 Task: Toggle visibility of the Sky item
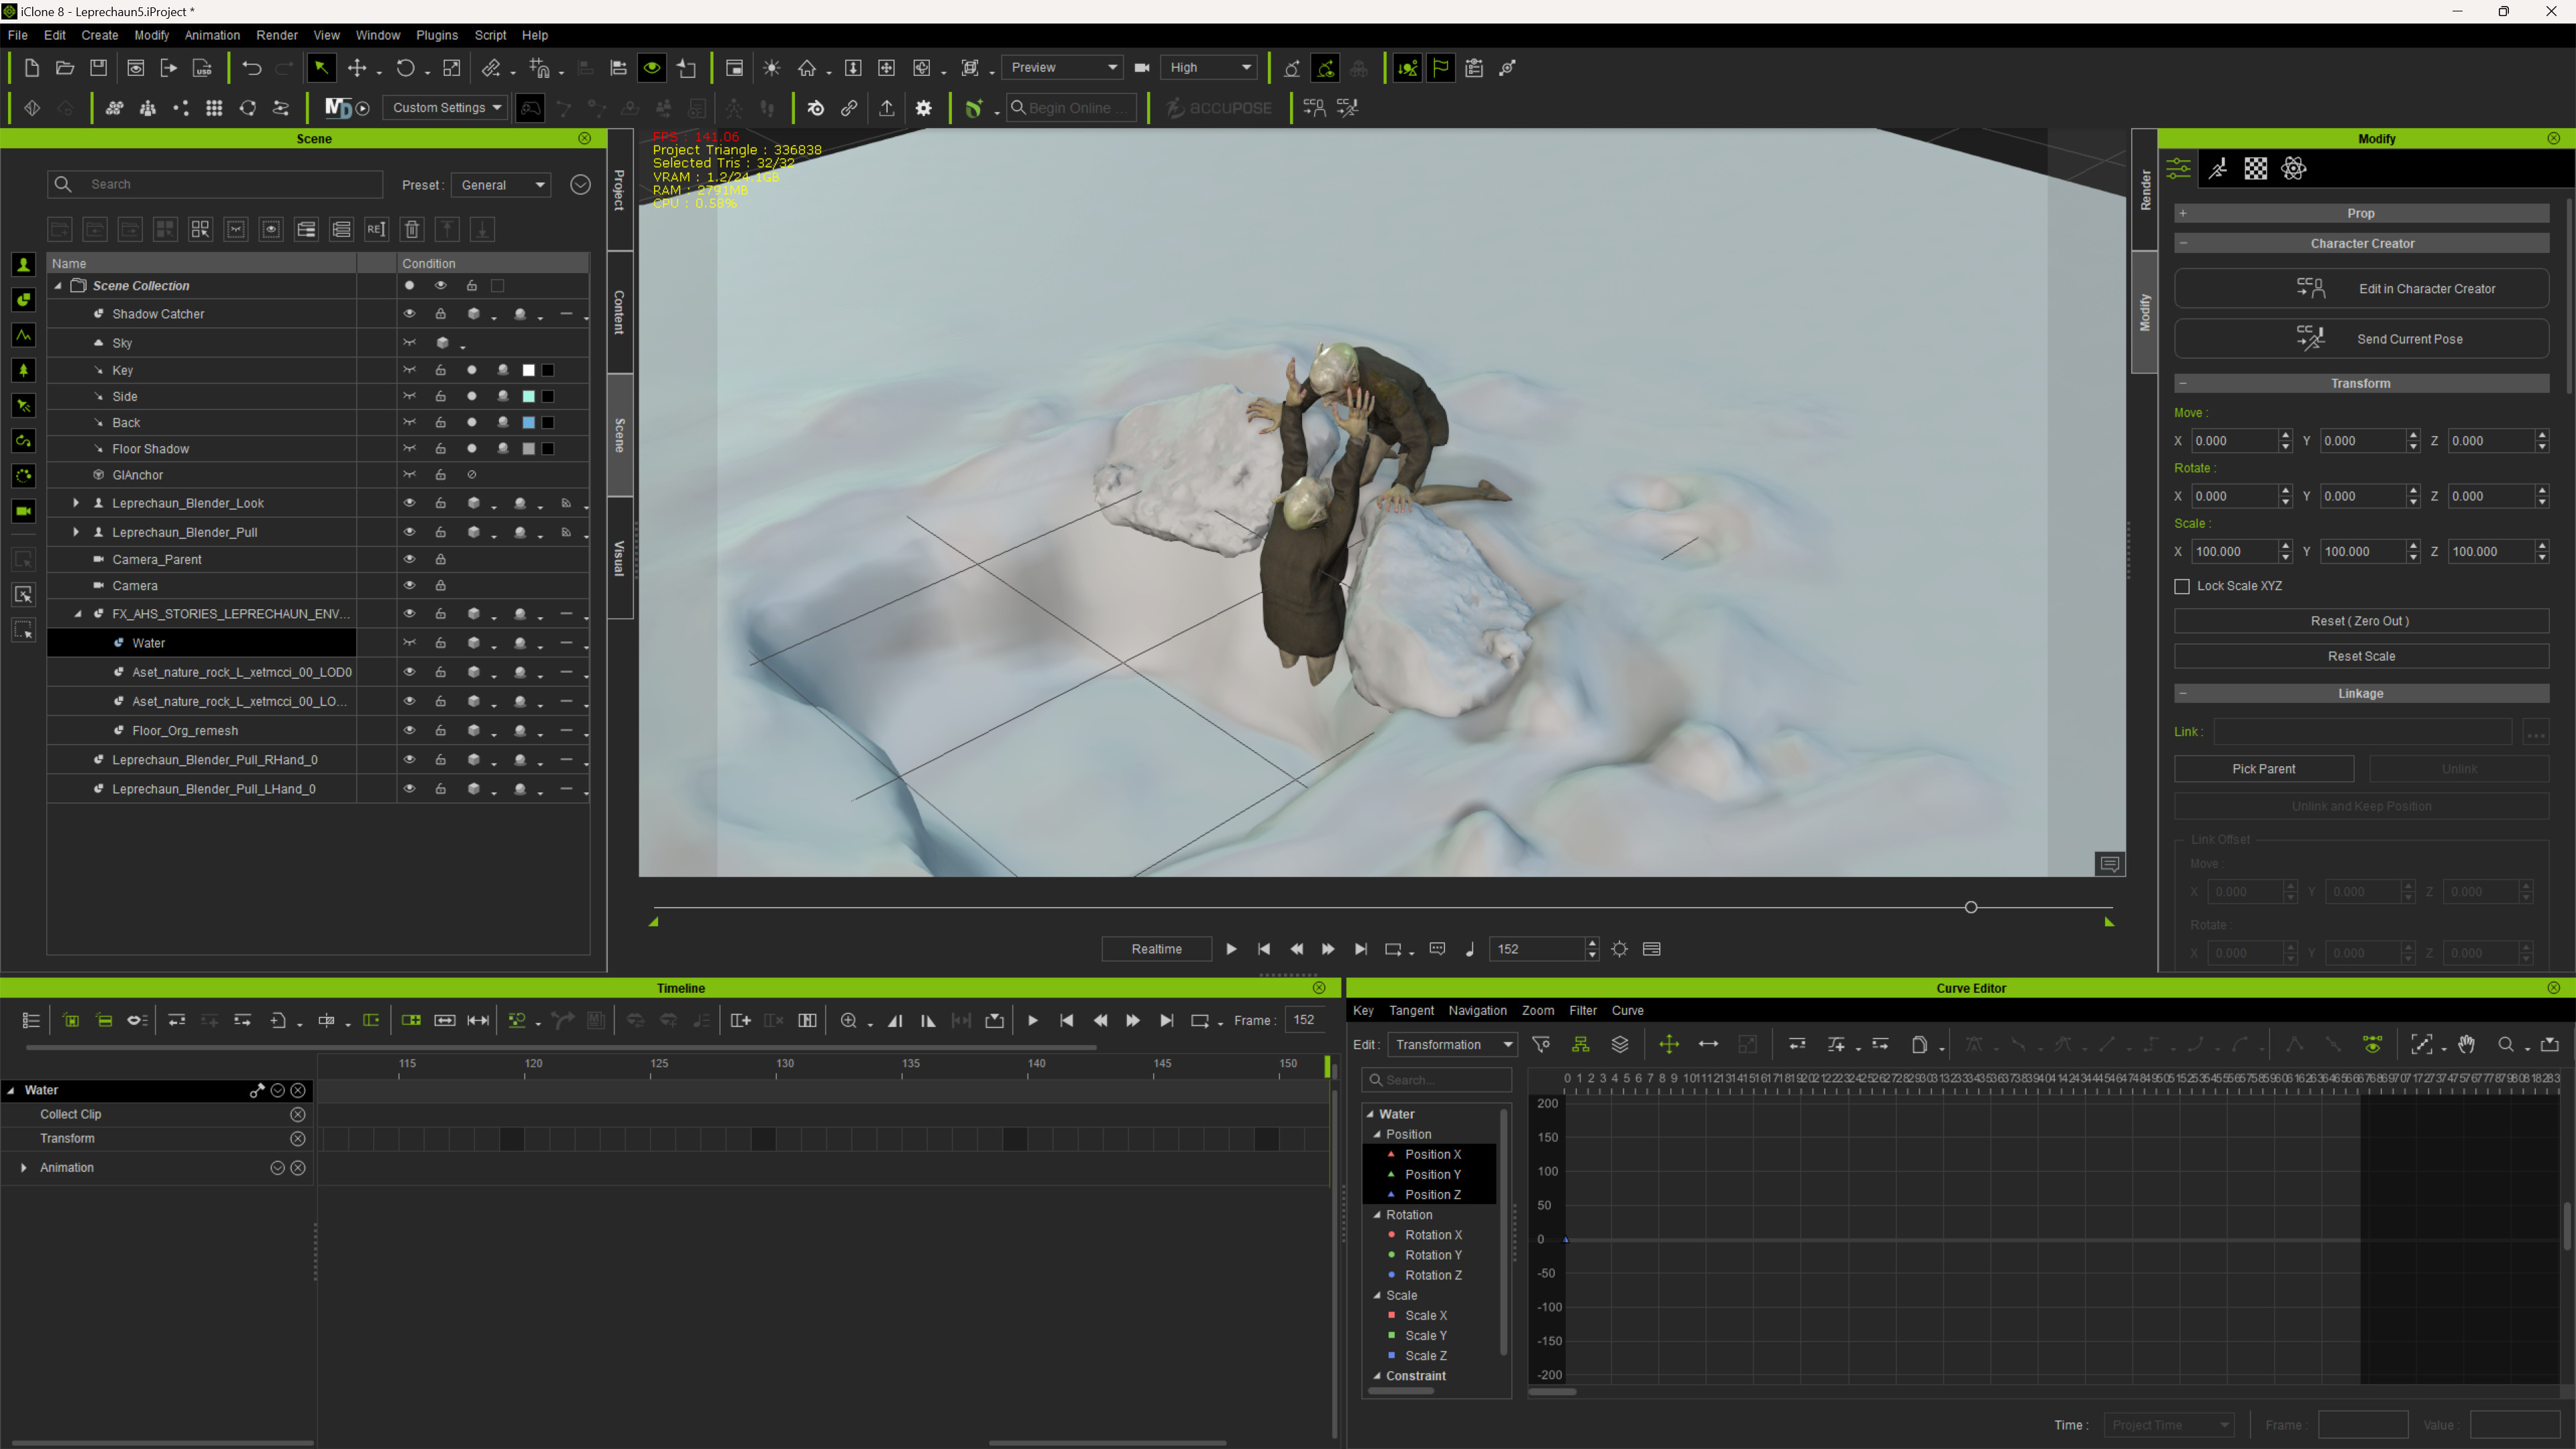point(409,343)
